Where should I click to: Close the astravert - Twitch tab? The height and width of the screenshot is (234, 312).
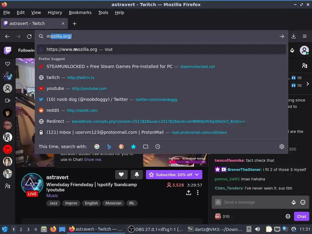point(63,23)
